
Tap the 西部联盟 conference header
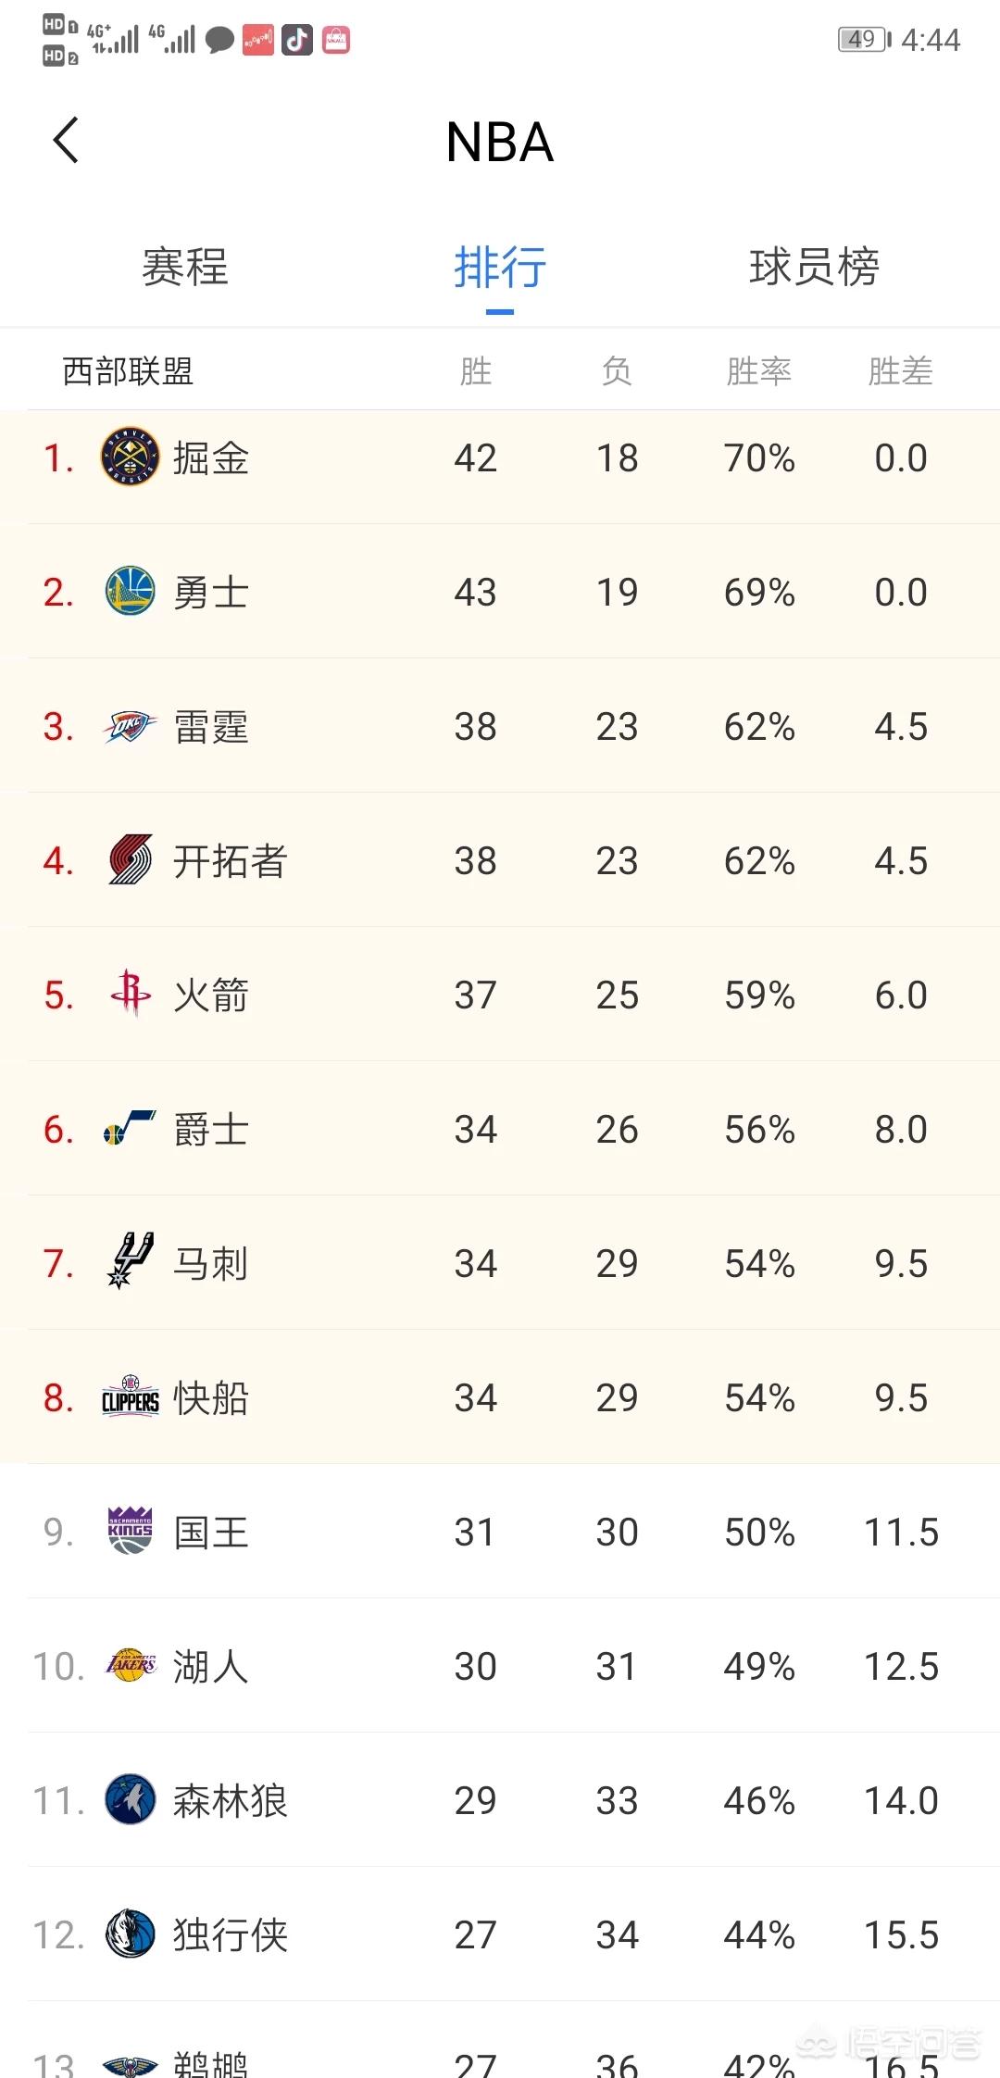tap(128, 371)
